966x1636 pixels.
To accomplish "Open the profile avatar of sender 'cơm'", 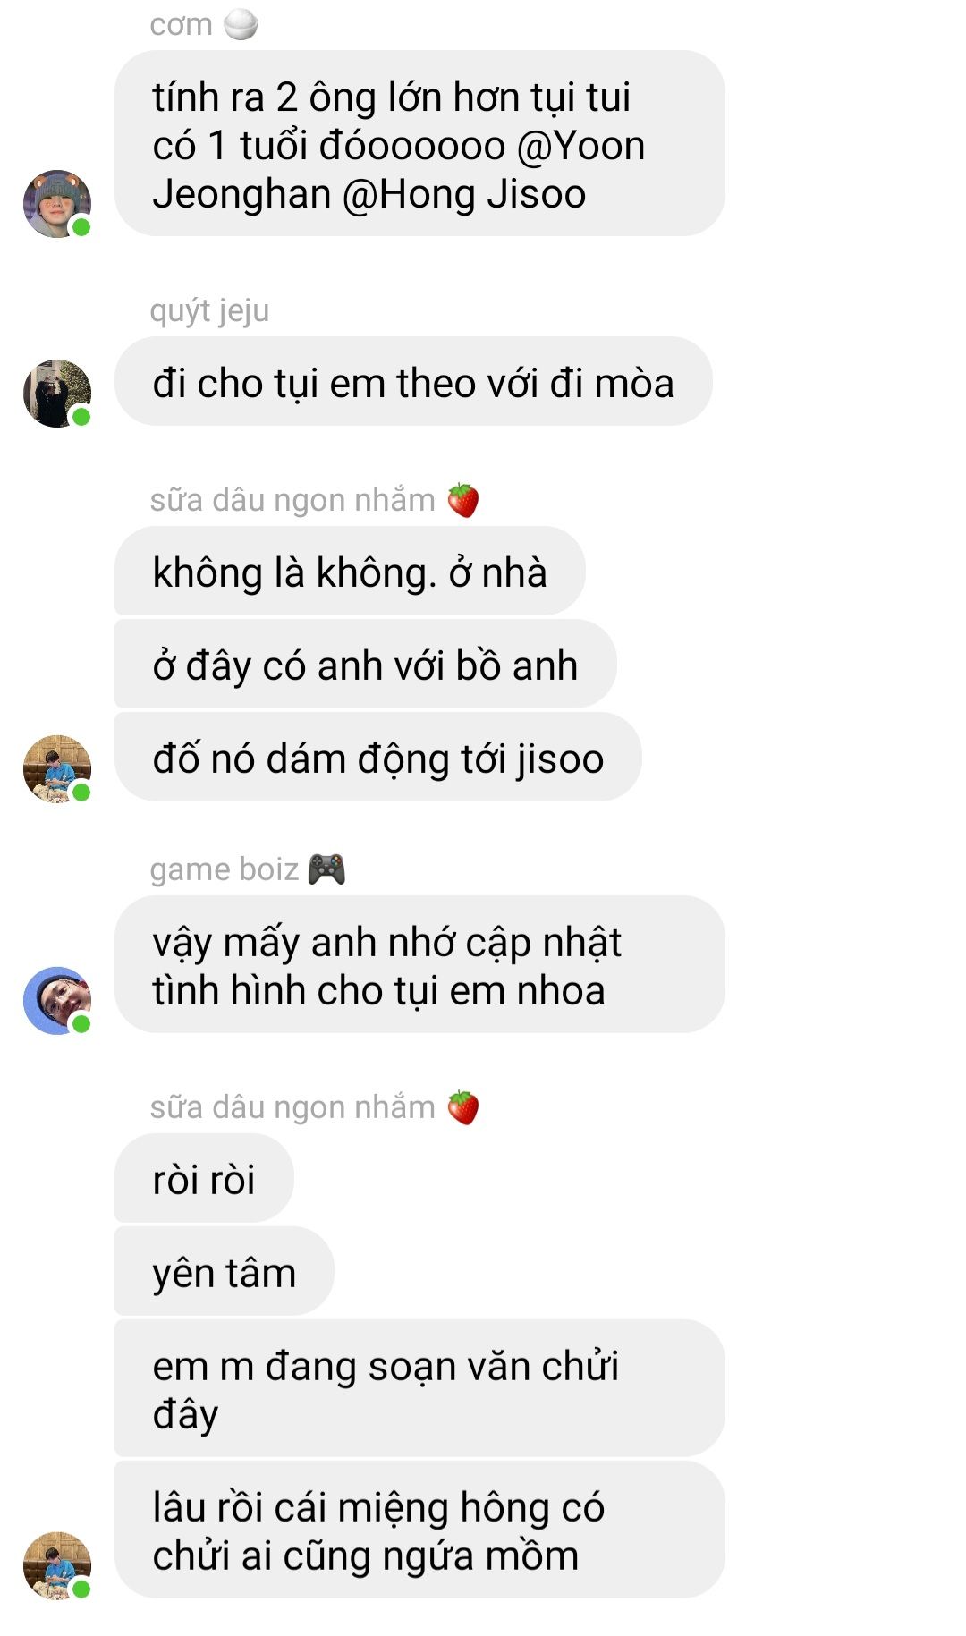I will click(57, 204).
